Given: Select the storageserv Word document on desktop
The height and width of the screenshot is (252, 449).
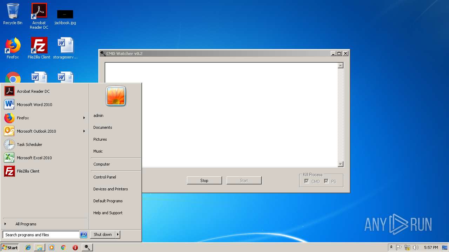Looking at the screenshot, I should pos(65,48).
